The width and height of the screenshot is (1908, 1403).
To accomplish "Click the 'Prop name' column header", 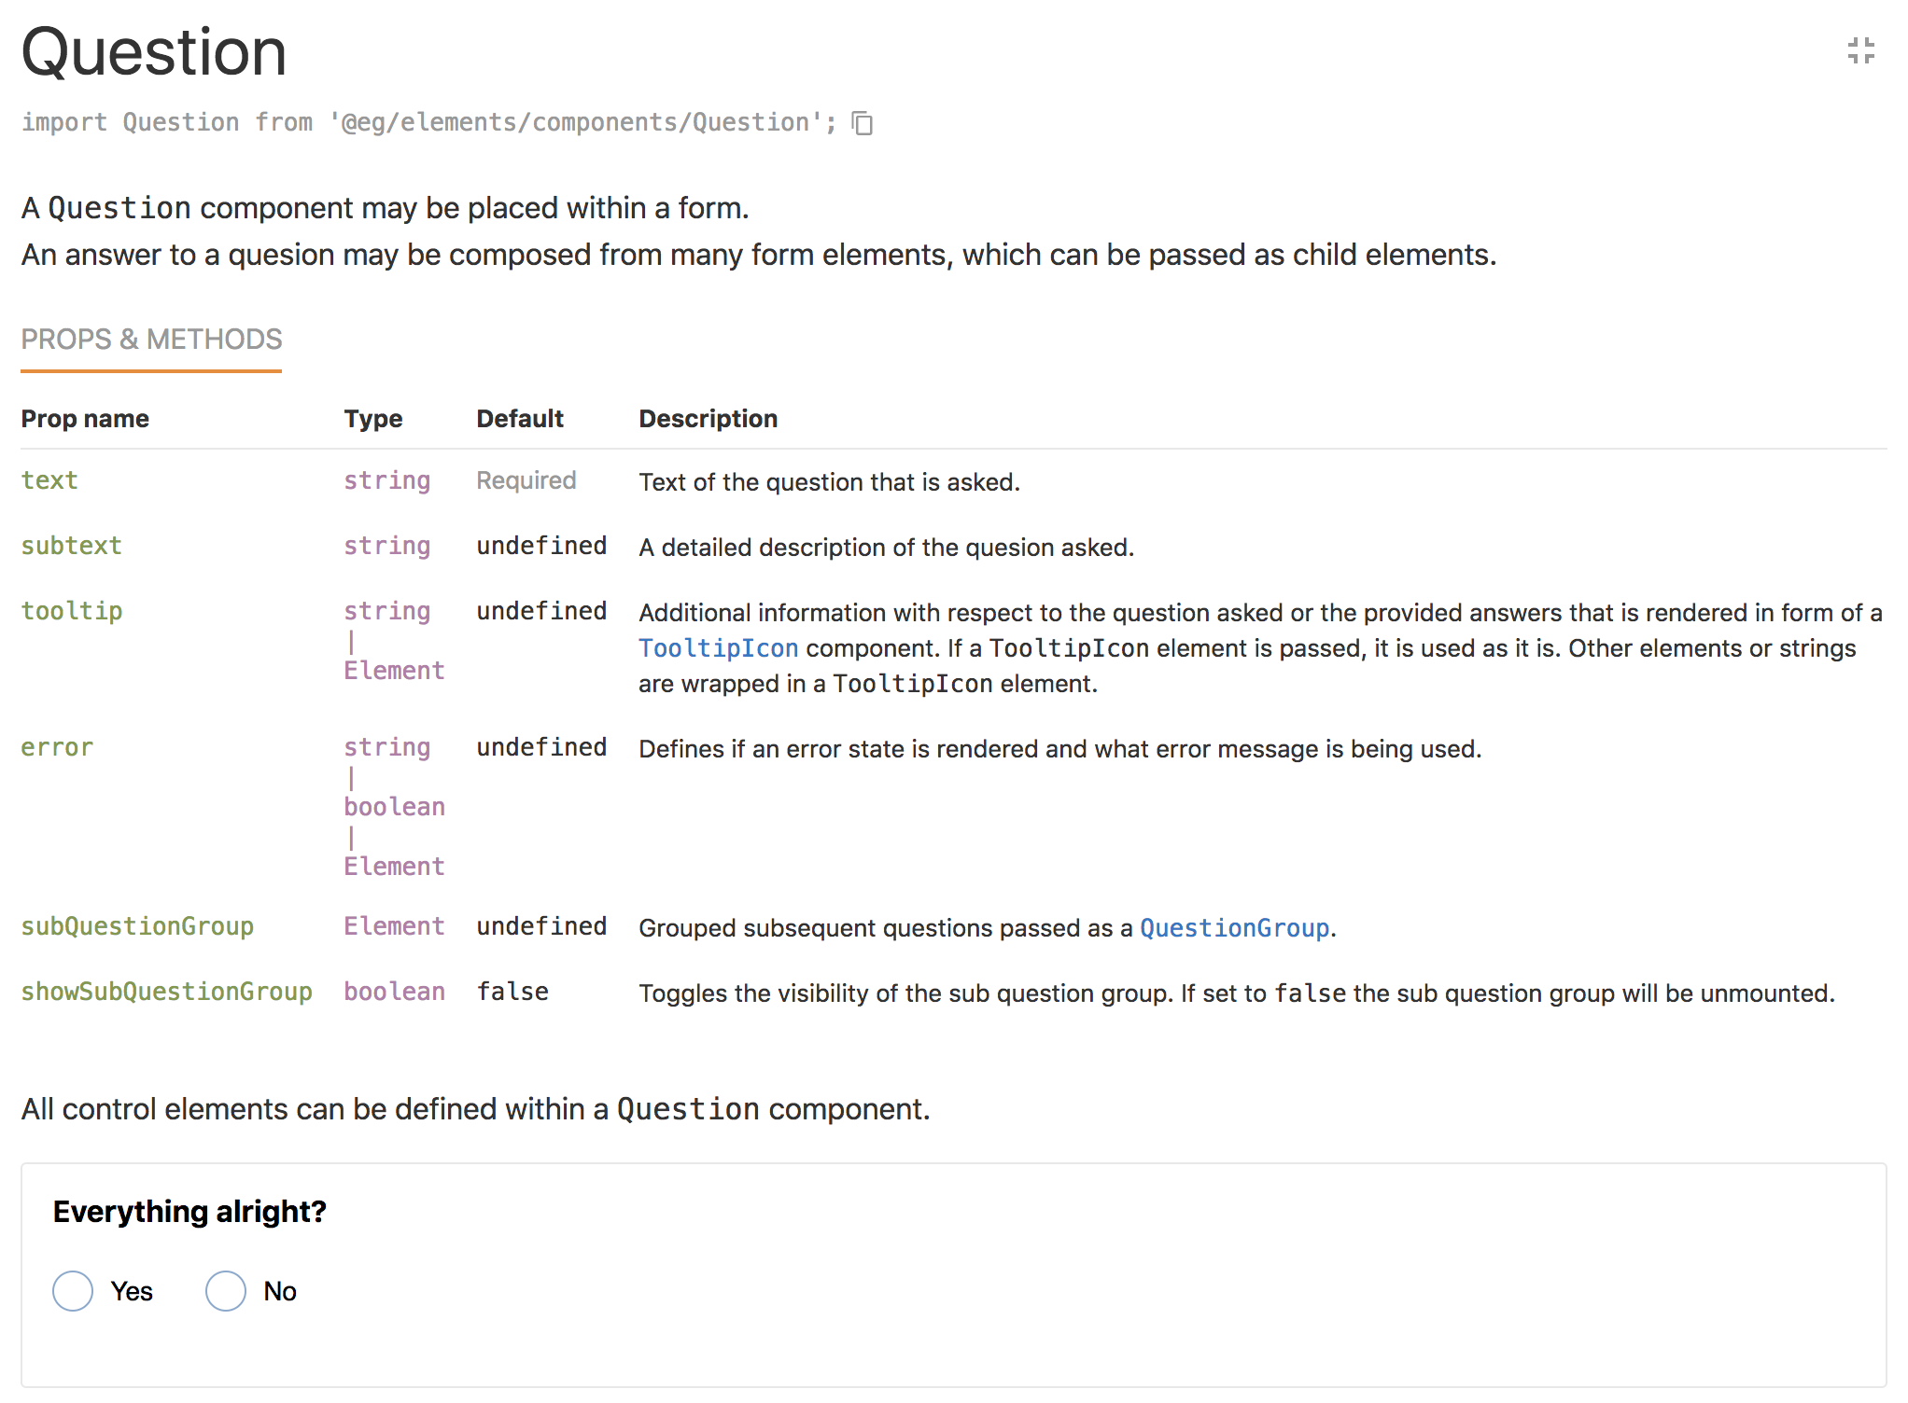I will (85, 419).
